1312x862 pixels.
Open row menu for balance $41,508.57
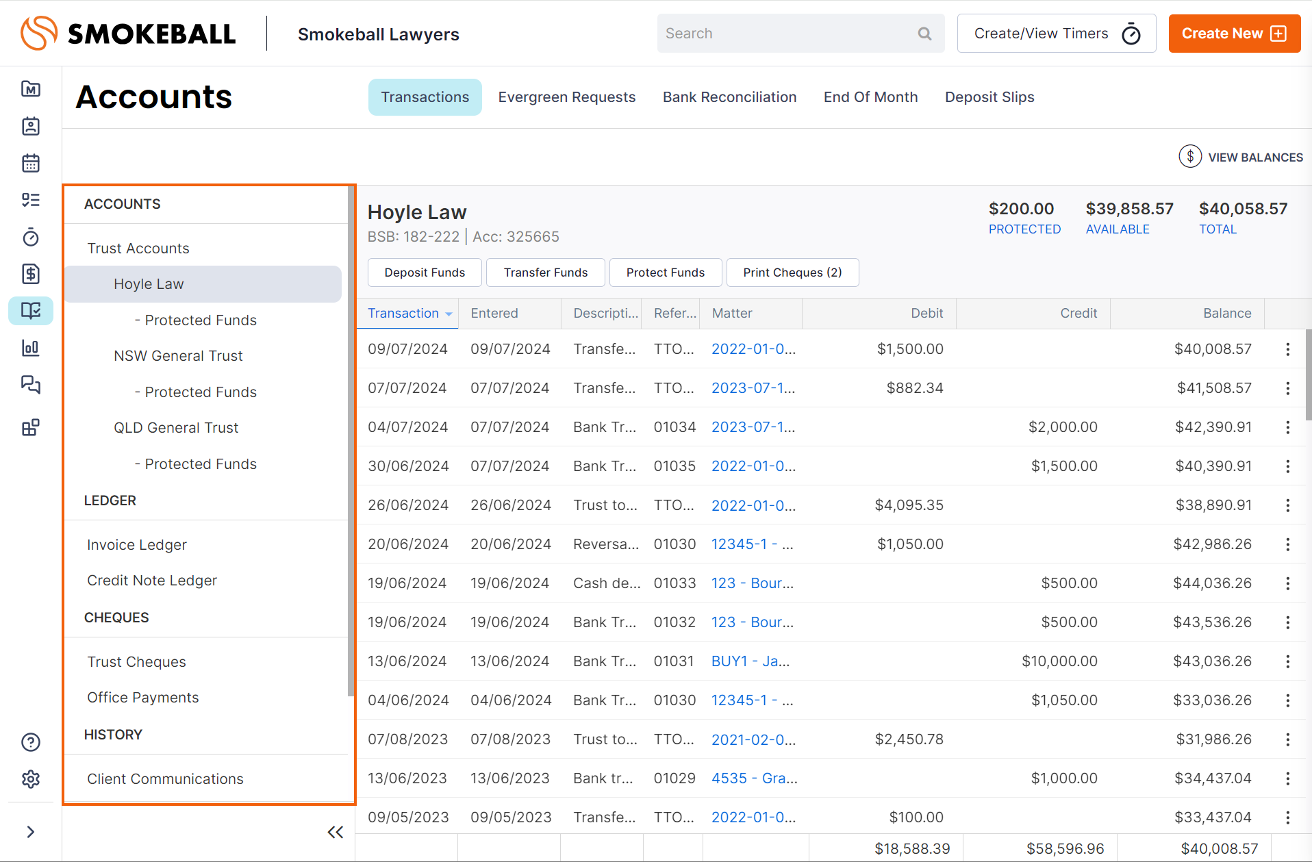pyautogui.click(x=1288, y=388)
